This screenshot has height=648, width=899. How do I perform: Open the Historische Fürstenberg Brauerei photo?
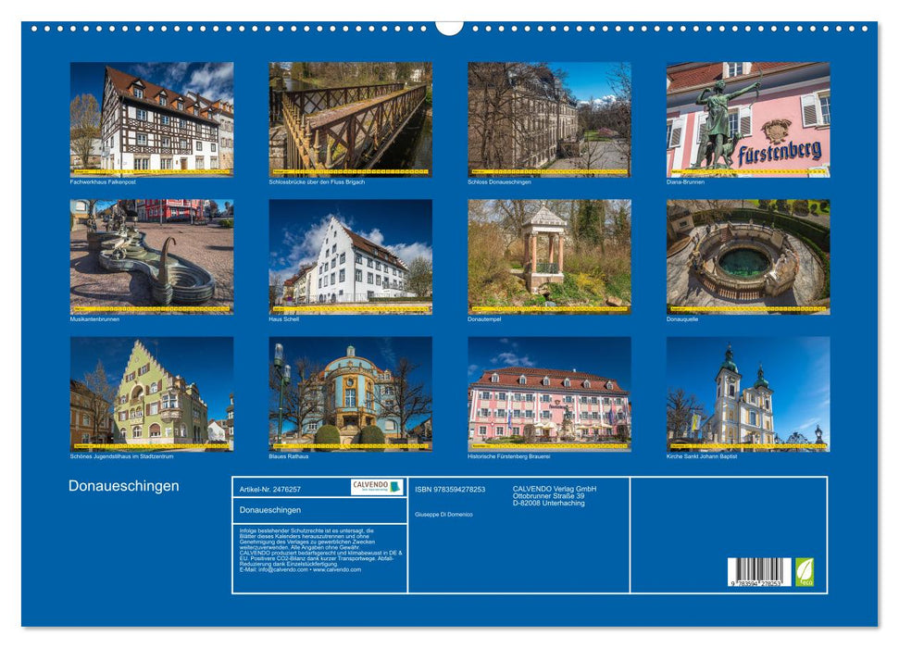(x=549, y=394)
